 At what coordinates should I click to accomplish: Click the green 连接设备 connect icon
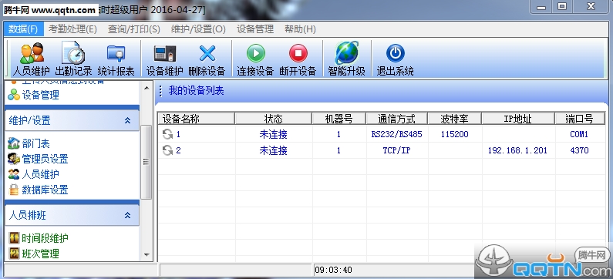[256, 53]
